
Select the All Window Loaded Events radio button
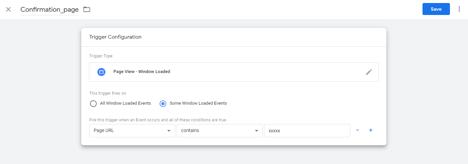point(93,104)
